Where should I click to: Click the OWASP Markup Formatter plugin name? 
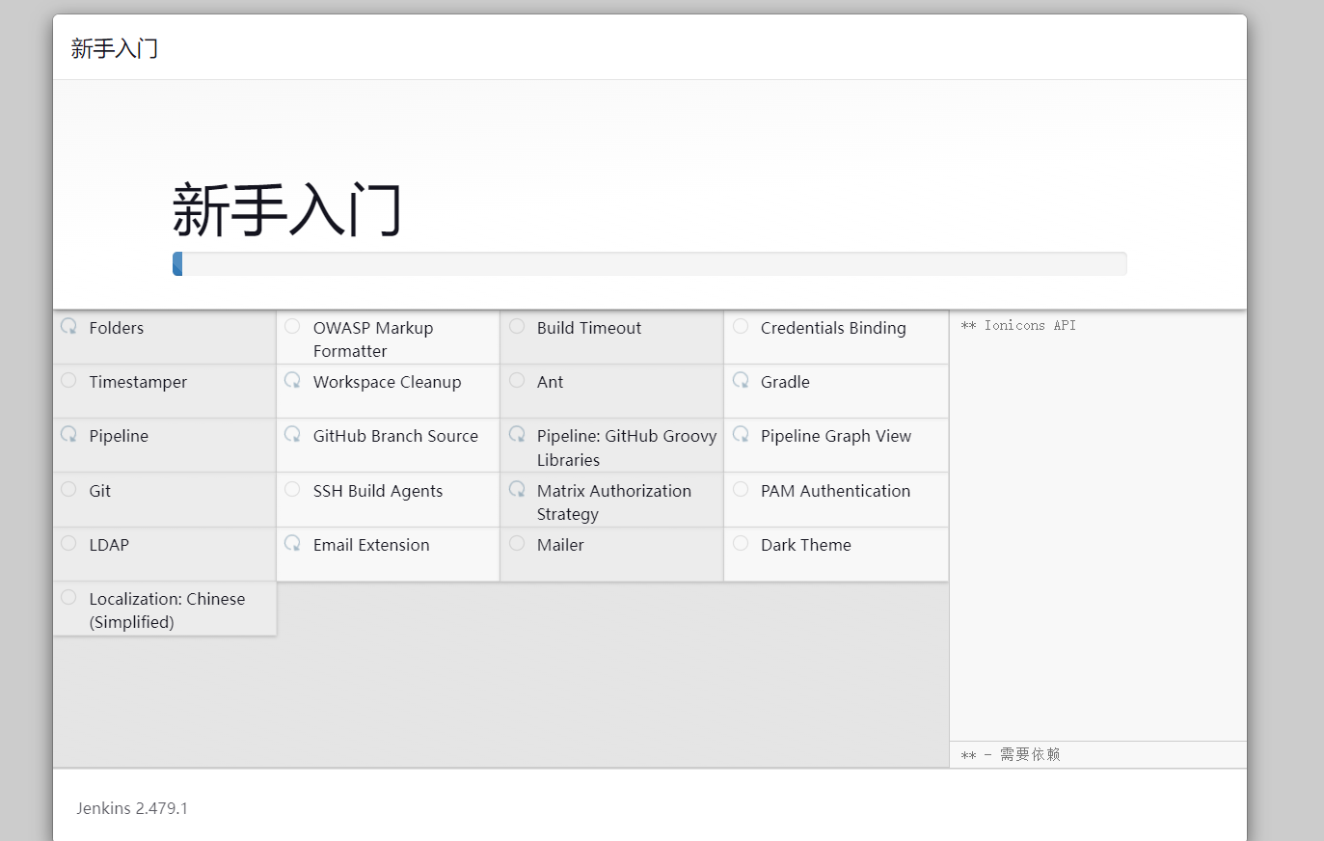coord(373,339)
